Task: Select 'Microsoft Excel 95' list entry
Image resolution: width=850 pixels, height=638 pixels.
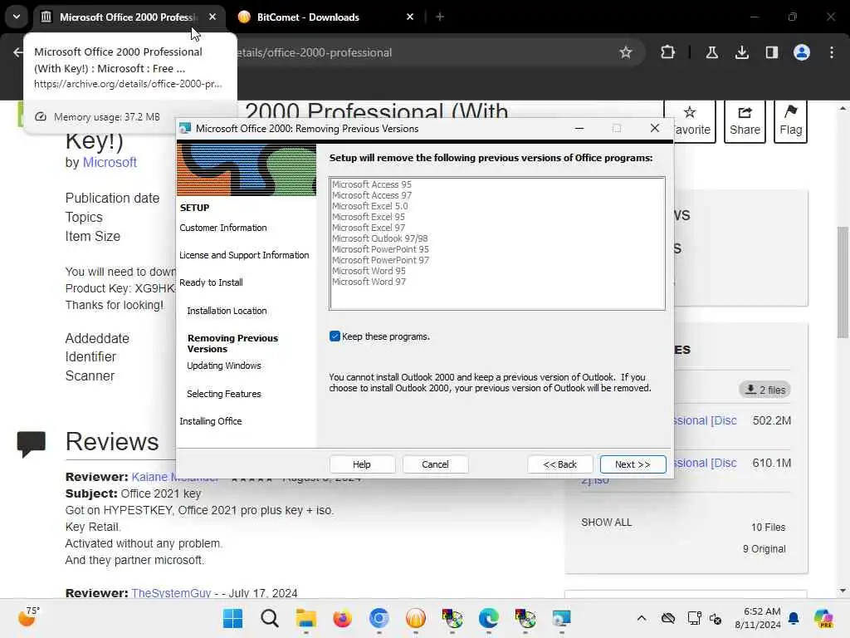Action: [x=368, y=217]
